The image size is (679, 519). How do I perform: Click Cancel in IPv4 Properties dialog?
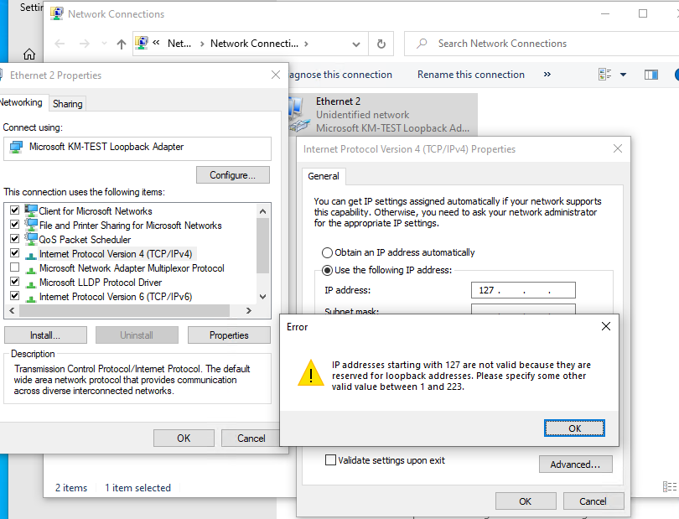(x=593, y=501)
